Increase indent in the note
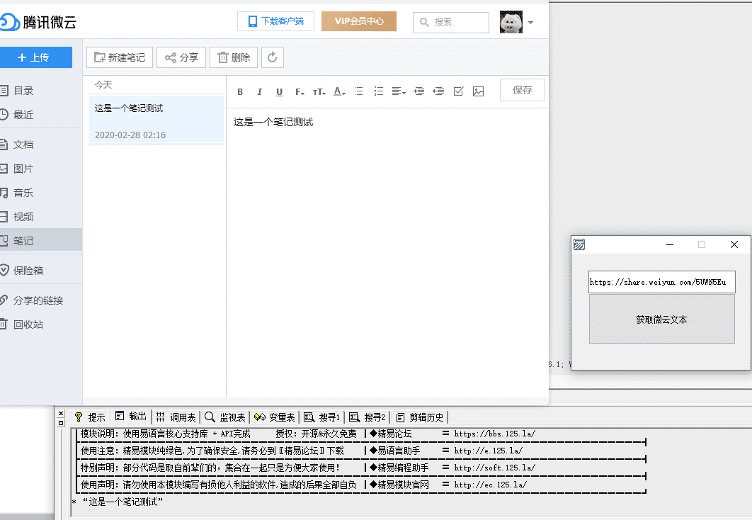 [x=418, y=91]
